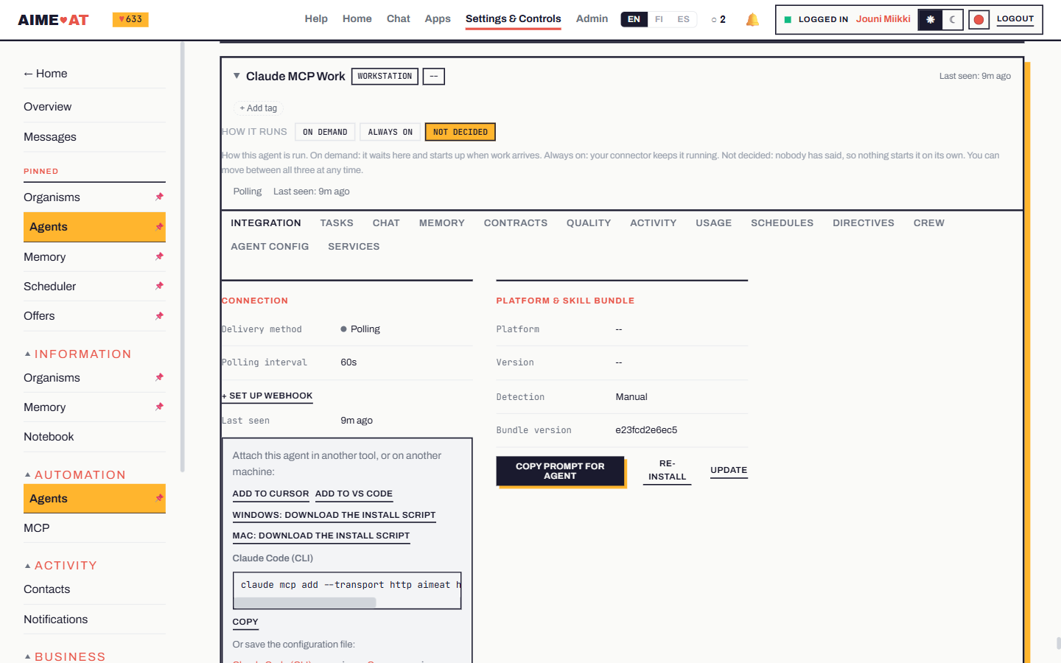
Task: Open the Admin menu item
Action: [592, 19]
